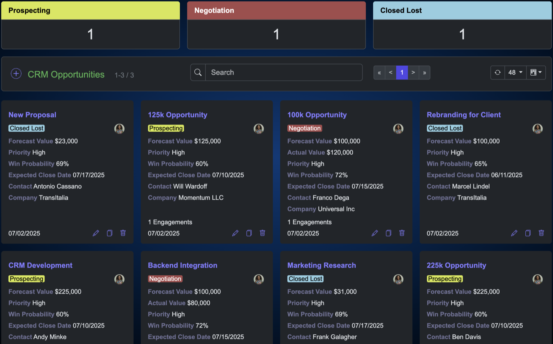Screen dimensions: 553x344
Task: Click the add new CRM opportunity plus icon
Action: 16,73
